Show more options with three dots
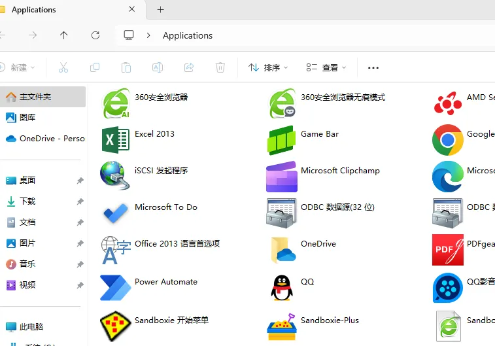 pyautogui.click(x=373, y=67)
